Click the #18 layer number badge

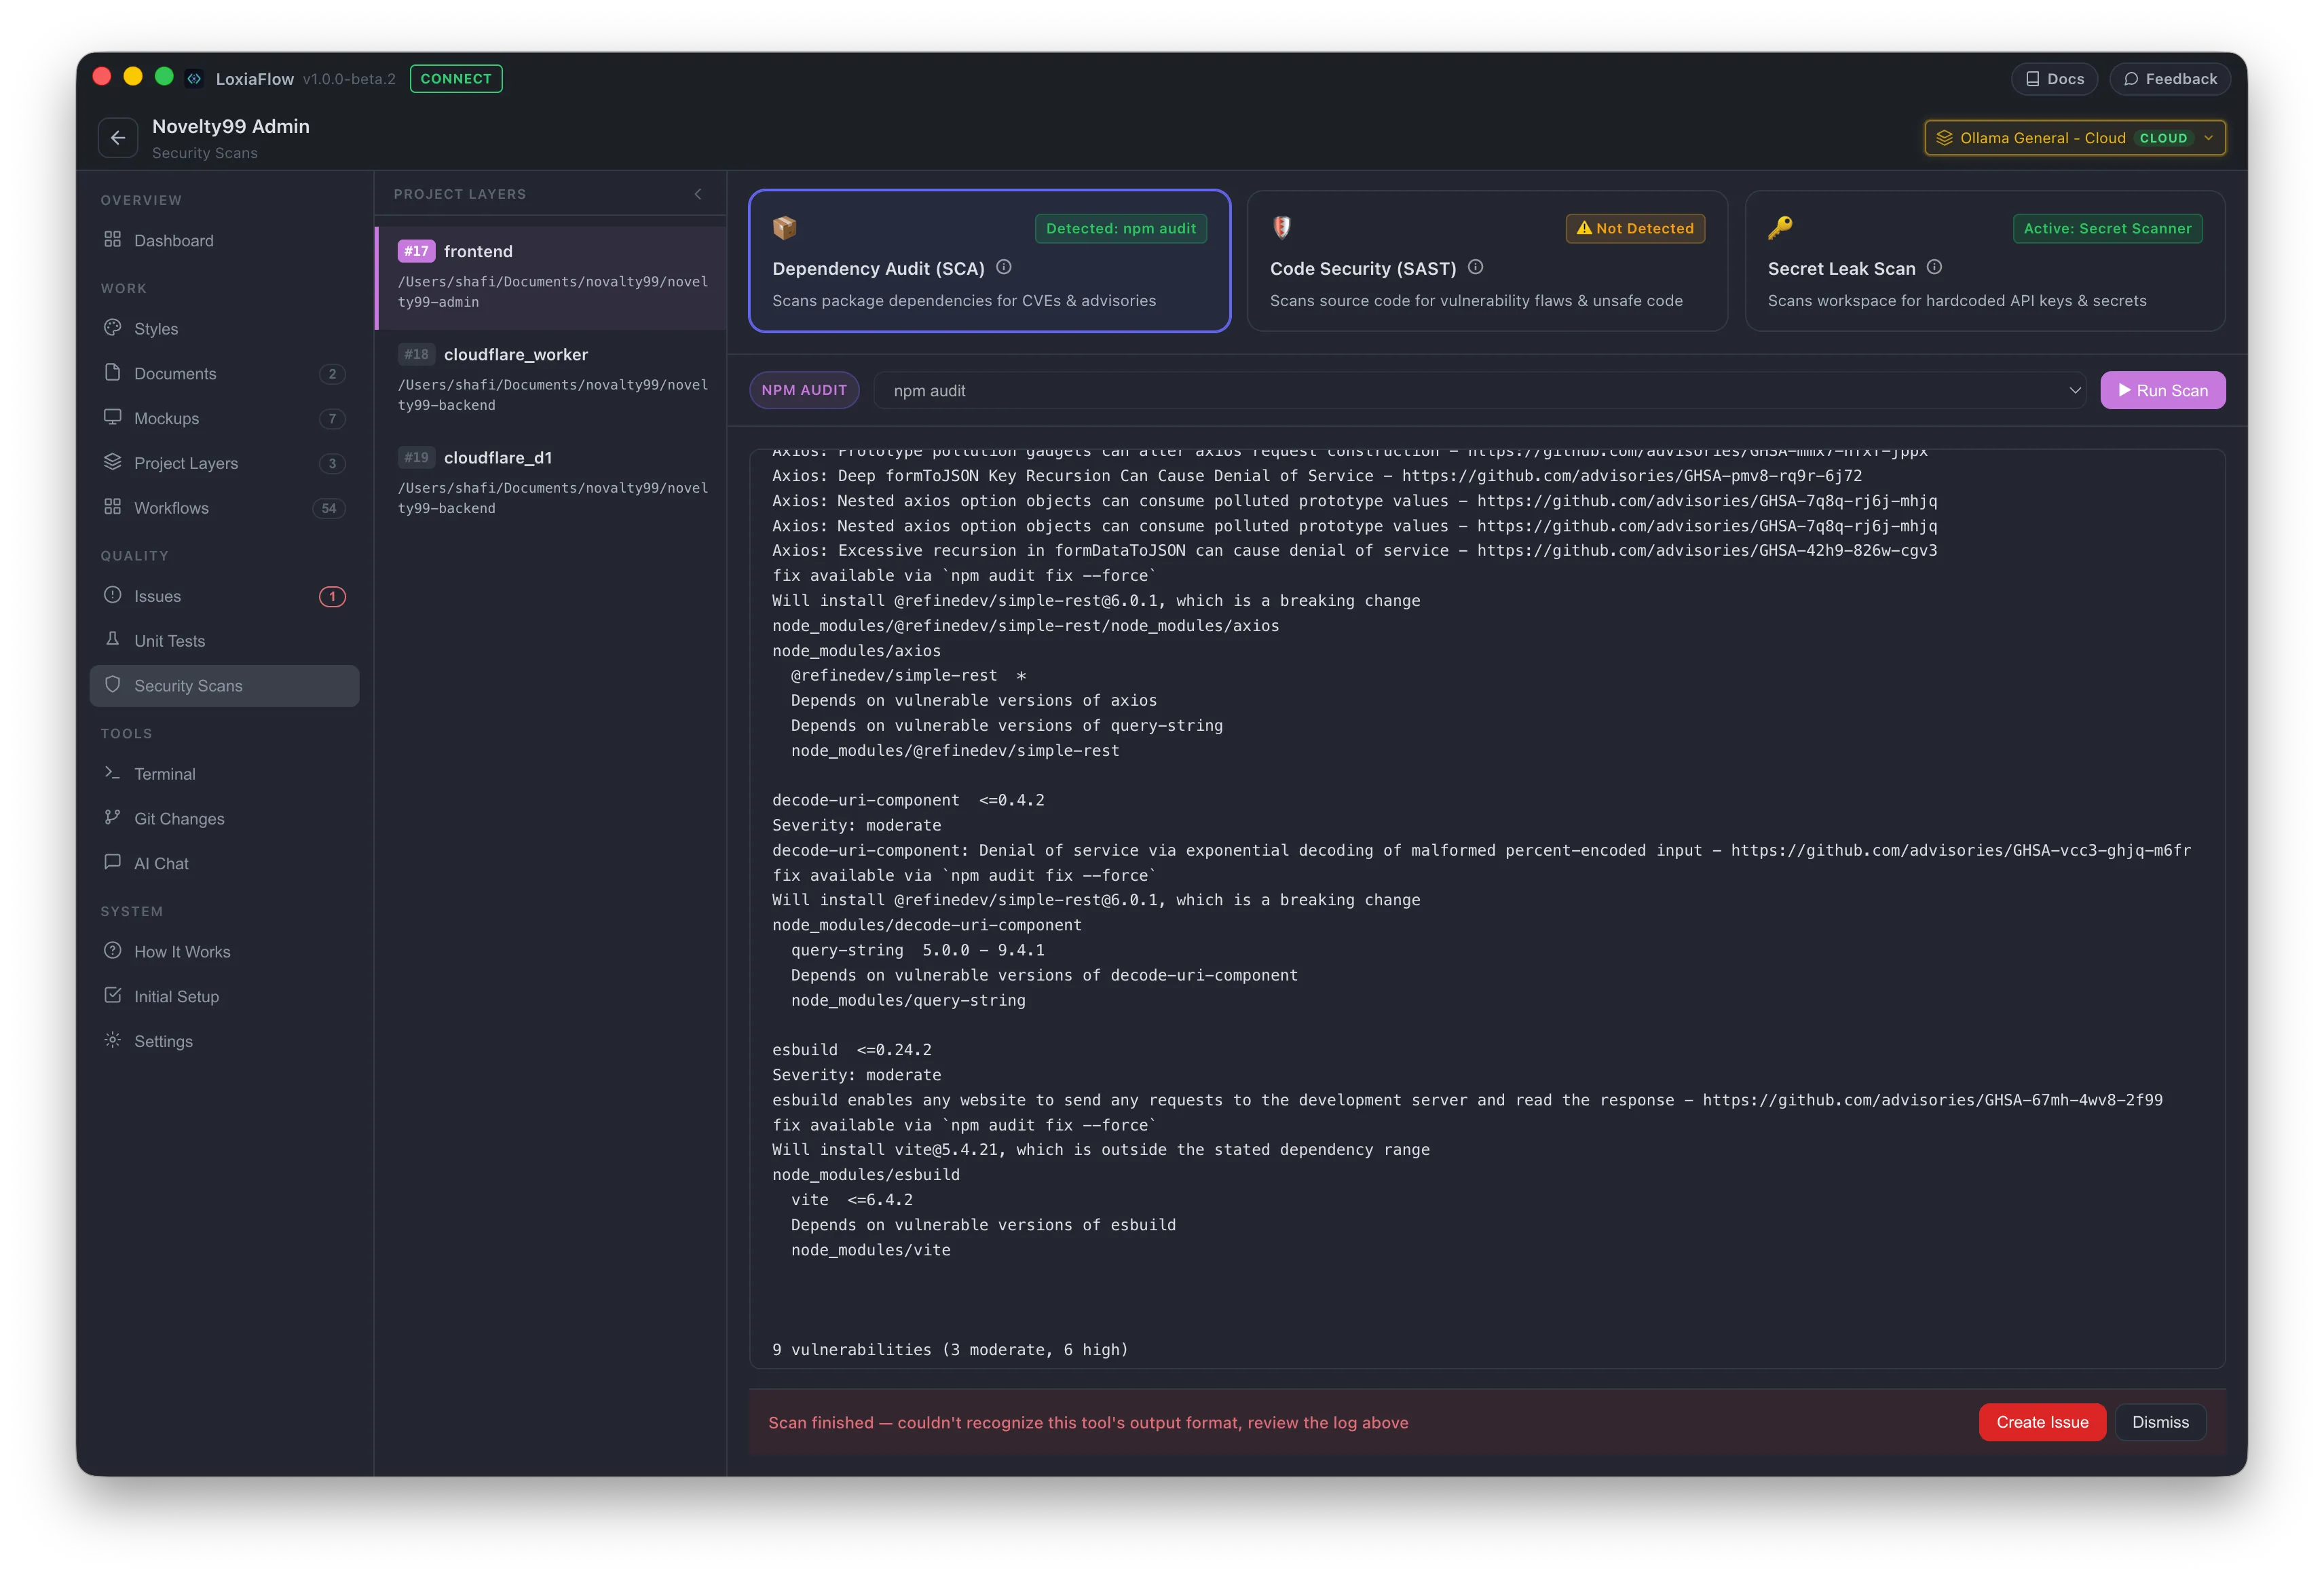(x=416, y=354)
